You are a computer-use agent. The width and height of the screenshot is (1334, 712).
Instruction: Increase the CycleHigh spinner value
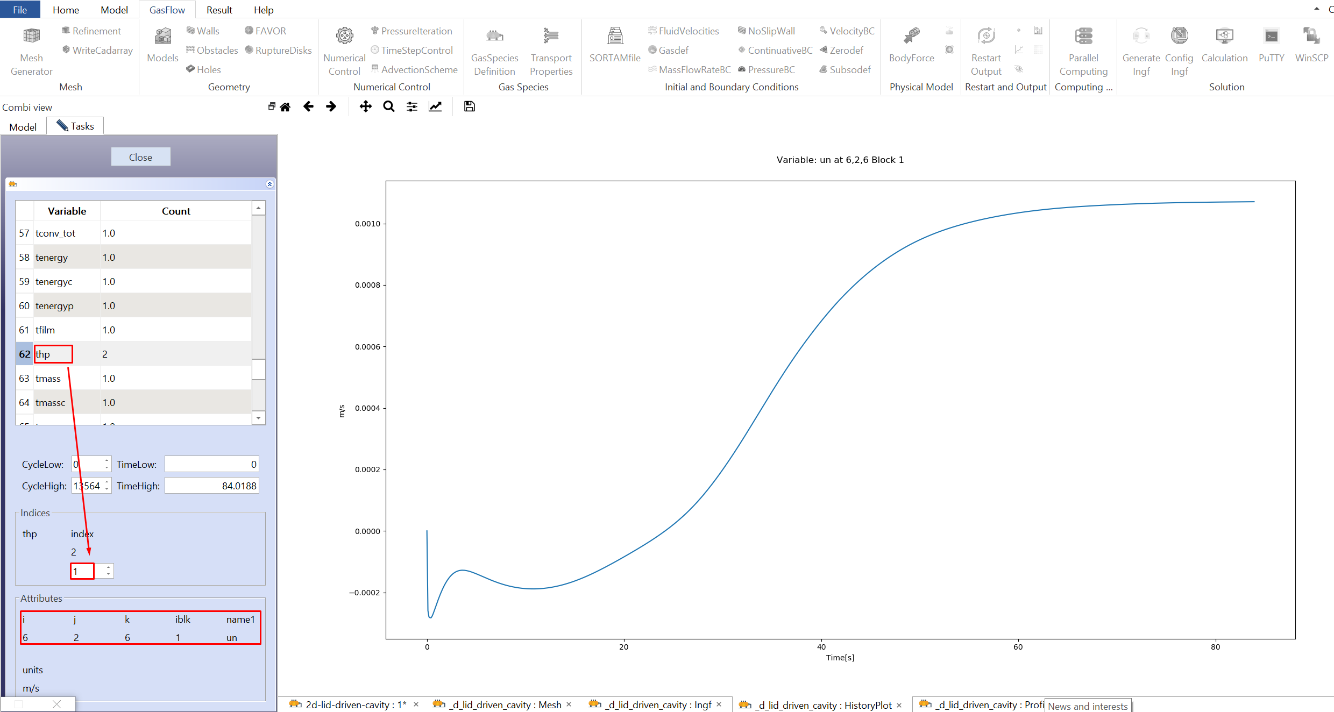pyautogui.click(x=107, y=482)
